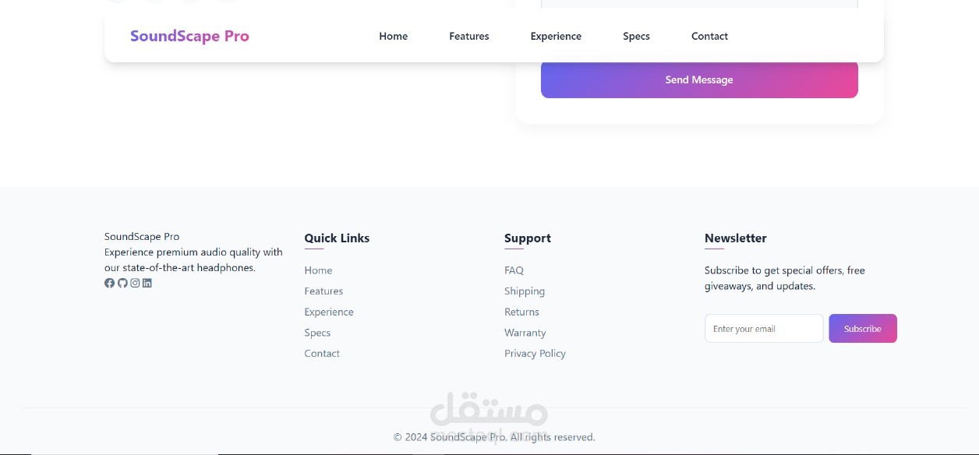The height and width of the screenshot is (455, 979).
Task: Open the Instagram social icon in footer
Action: 135,283
